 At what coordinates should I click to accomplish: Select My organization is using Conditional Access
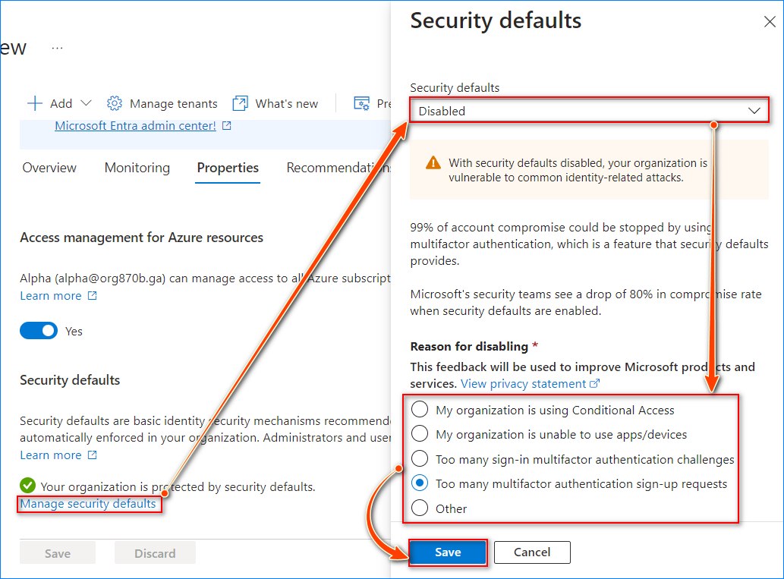[x=420, y=409]
